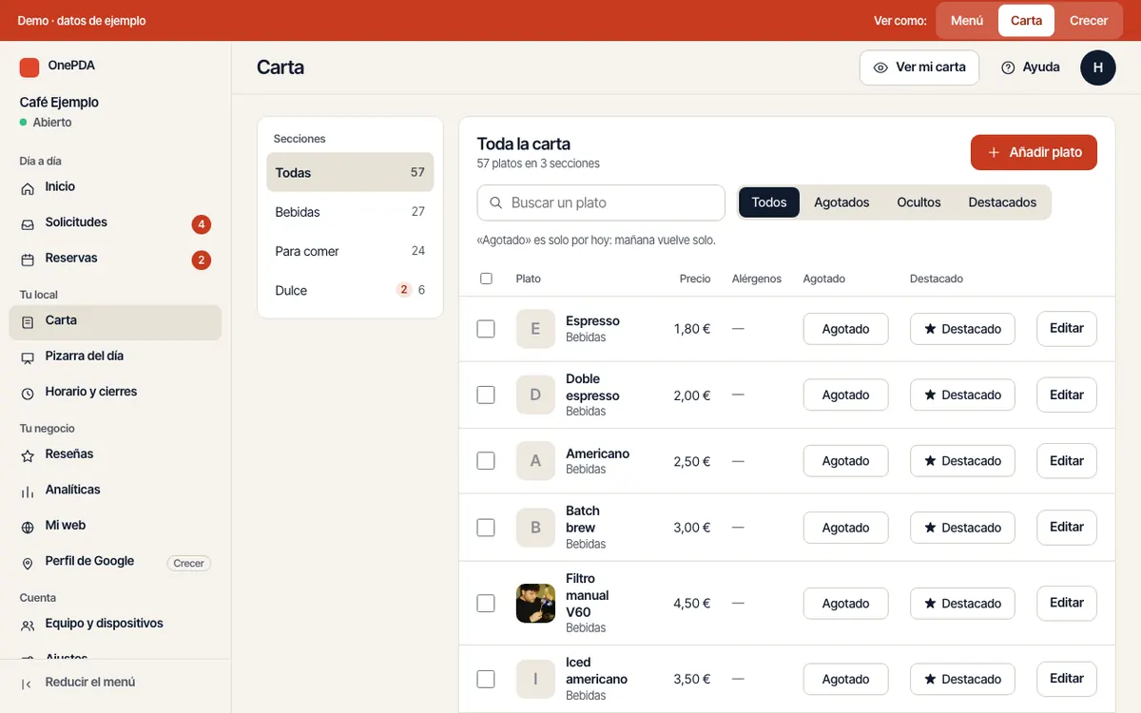Click the question mark Ayuda icon
1141x713 pixels.
point(1008,67)
